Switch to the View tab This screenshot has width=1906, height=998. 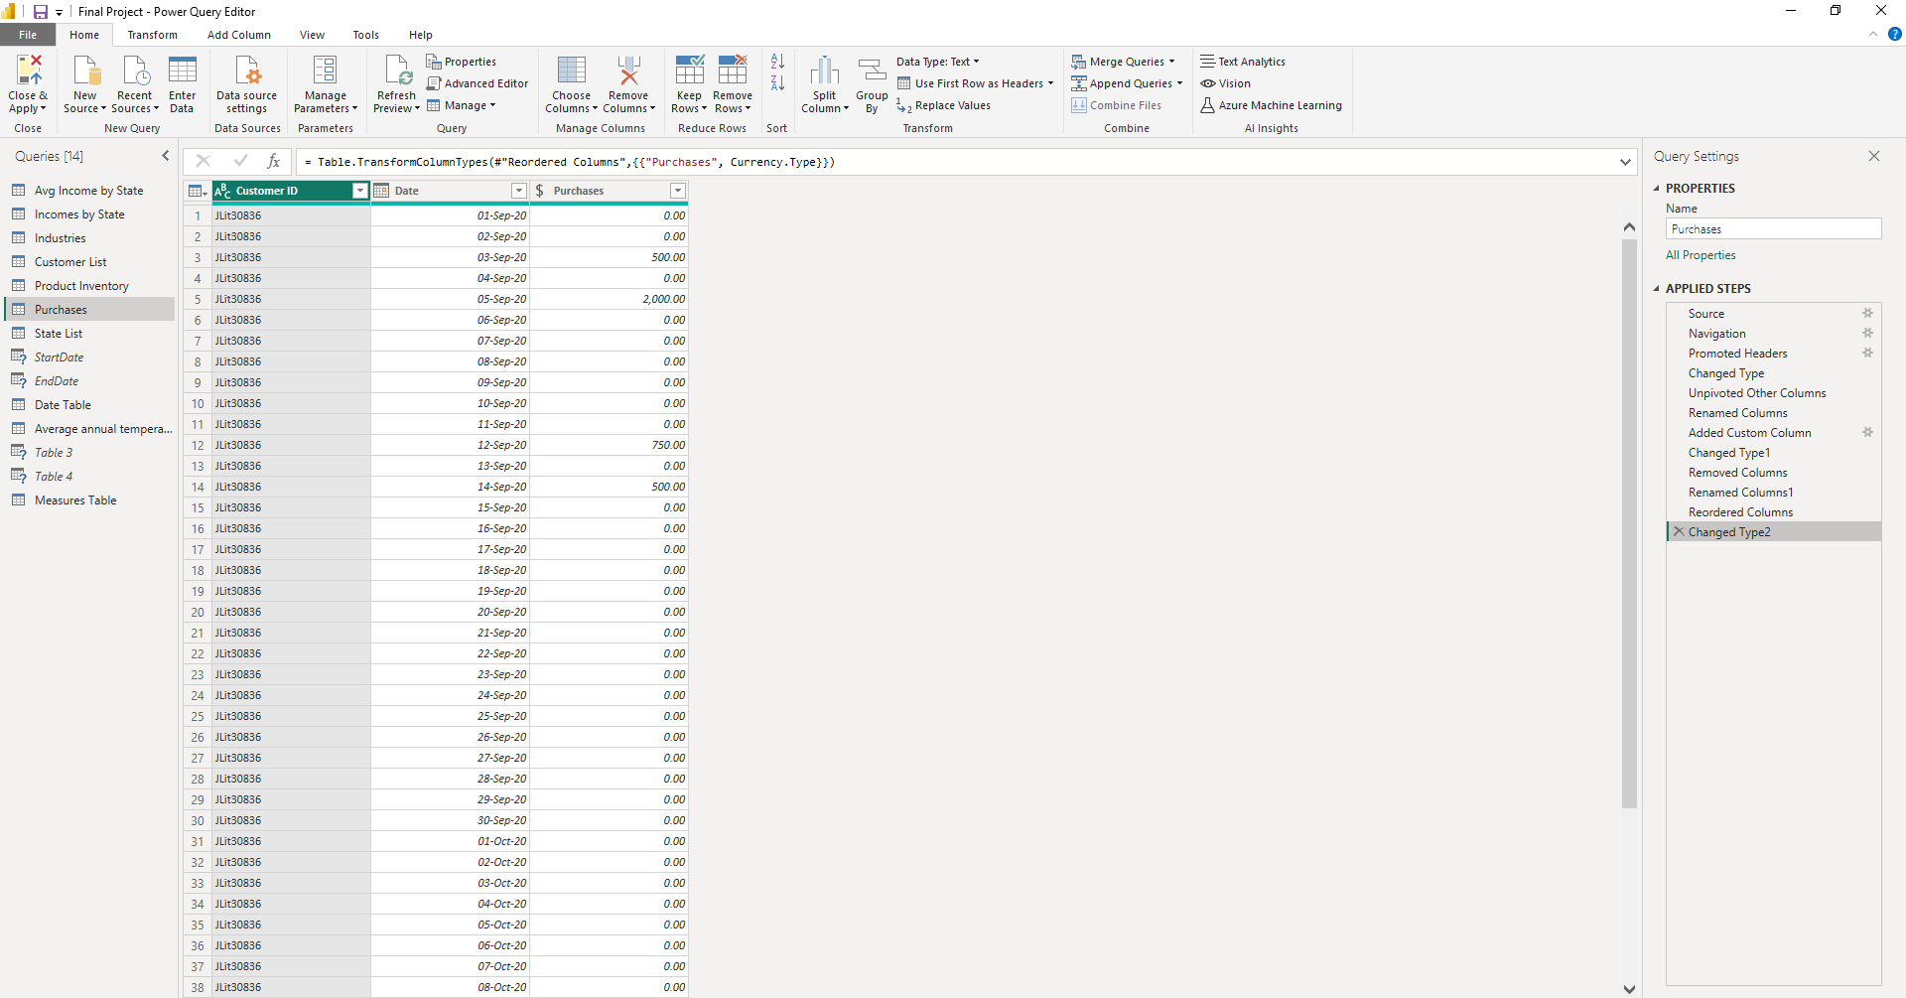312,35
